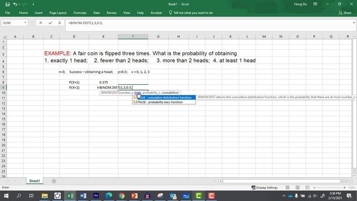Image resolution: width=357 pixels, height=201 pixels.
Task: Click the vertical scrollbar down arrow
Action: 355,176
